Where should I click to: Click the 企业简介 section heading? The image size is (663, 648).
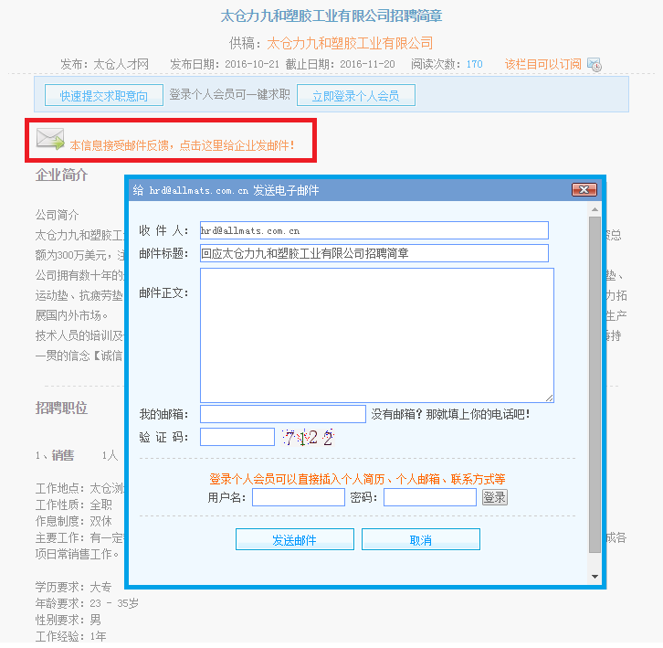[61, 175]
